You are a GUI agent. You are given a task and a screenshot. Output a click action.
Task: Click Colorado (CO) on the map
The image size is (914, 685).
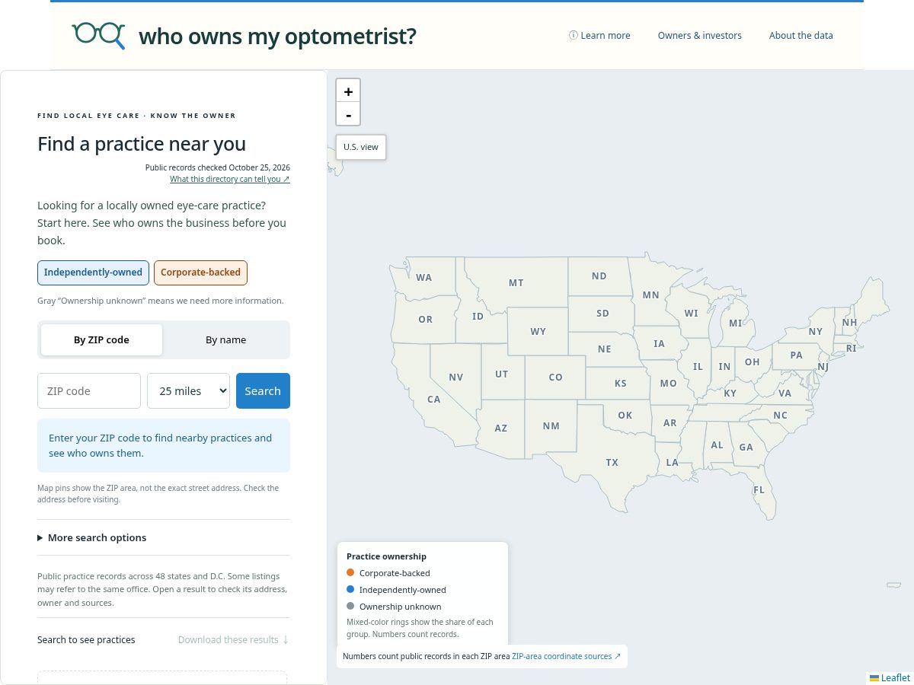click(x=556, y=378)
